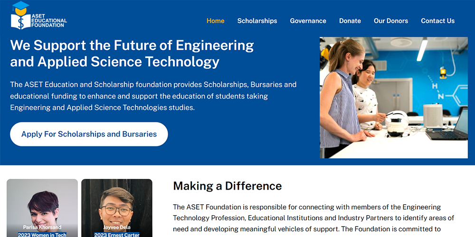Screen dimensions: 475x237
Task: Click the paragraph beginning 'The ASET Foundation is responsible'
Action: point(313,218)
